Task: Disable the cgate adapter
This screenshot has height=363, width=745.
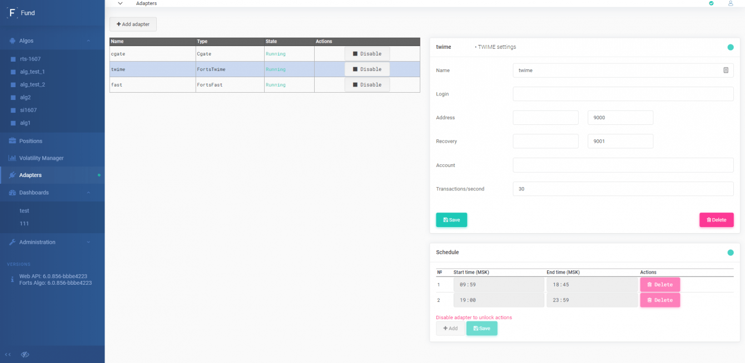Action: click(367, 54)
